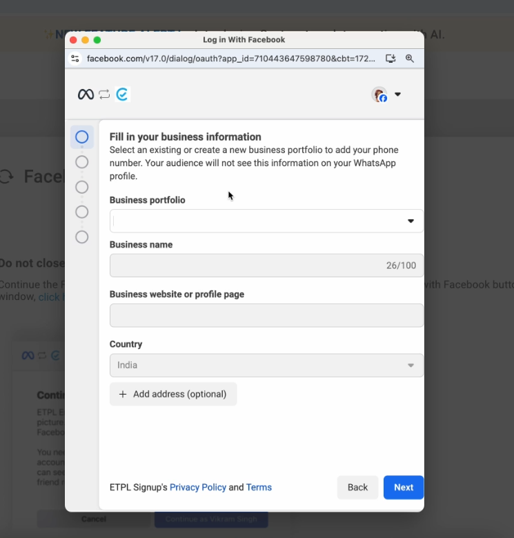Click the Log in With Facebook window title
This screenshot has width=514, height=538.
(244, 40)
